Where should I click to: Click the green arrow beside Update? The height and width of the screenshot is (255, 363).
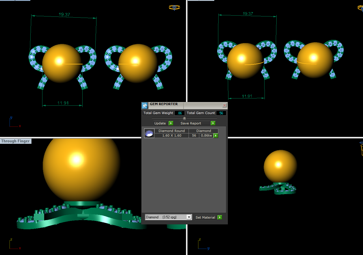(x=171, y=123)
